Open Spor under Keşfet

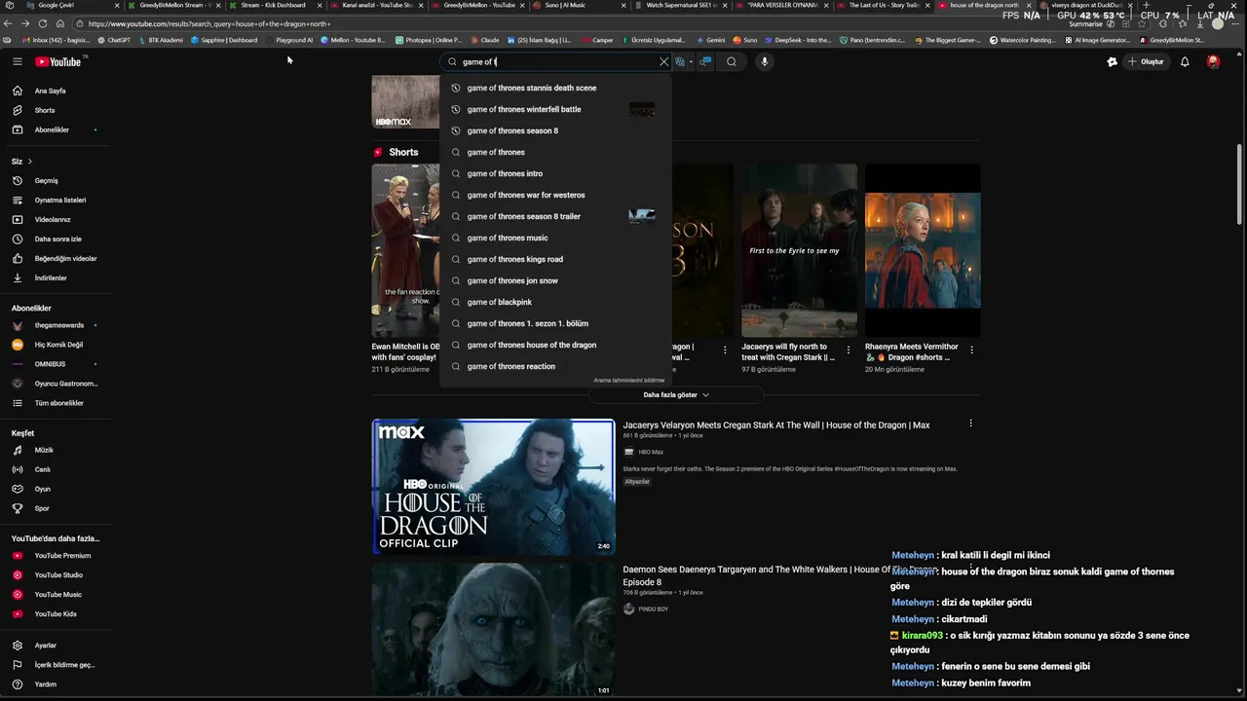pos(42,508)
